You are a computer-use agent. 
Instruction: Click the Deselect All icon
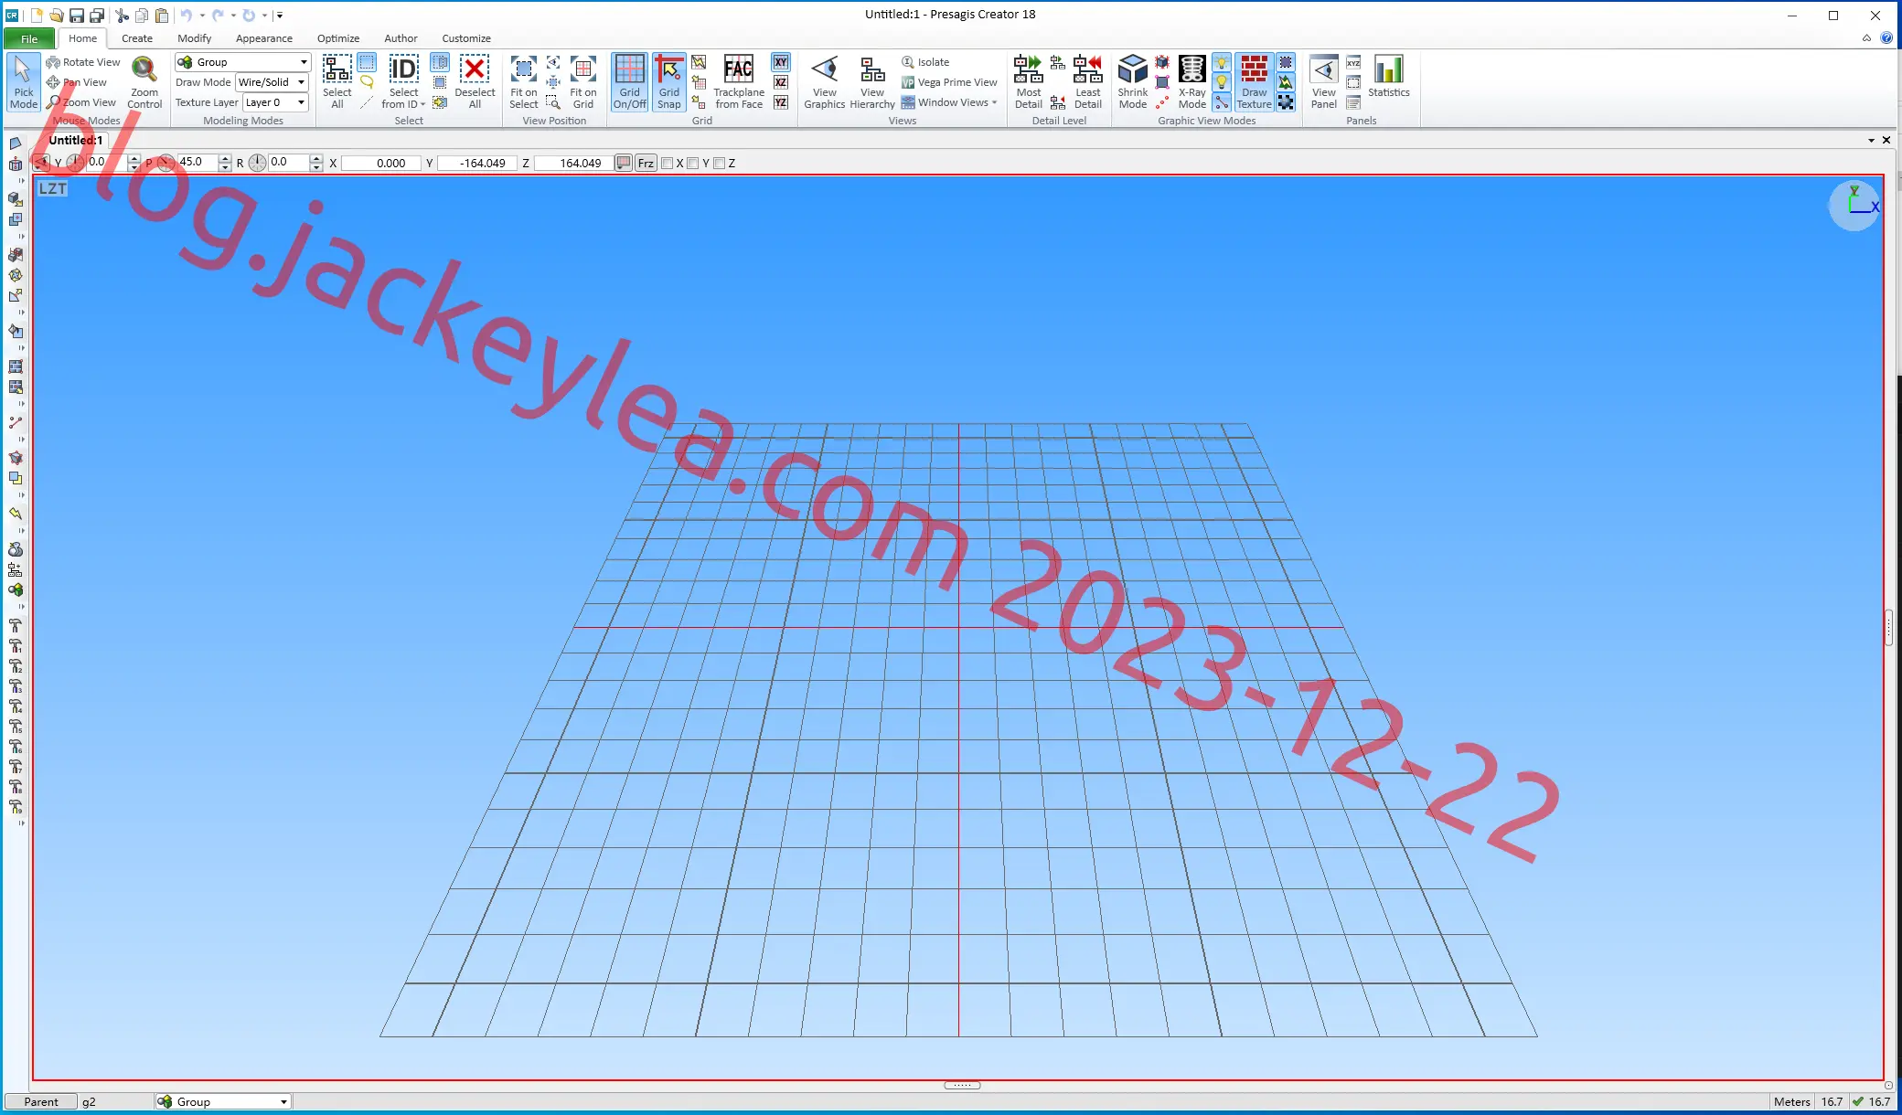click(475, 82)
